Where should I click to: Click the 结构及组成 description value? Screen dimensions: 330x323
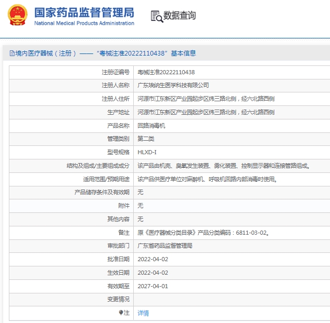(224, 166)
